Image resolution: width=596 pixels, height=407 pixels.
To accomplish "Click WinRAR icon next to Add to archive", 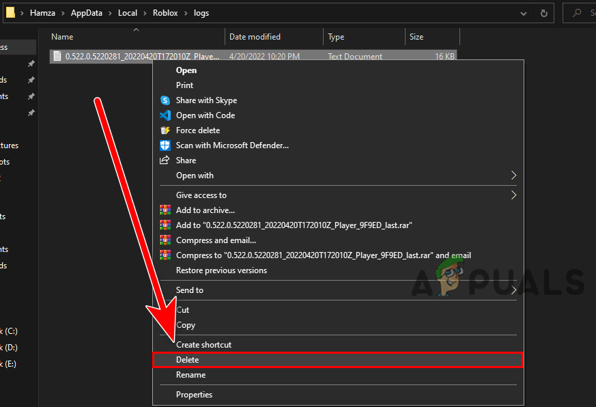I will pos(165,210).
